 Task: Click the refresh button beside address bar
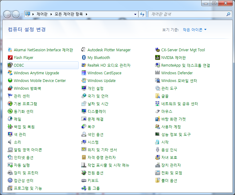[x=142, y=14]
